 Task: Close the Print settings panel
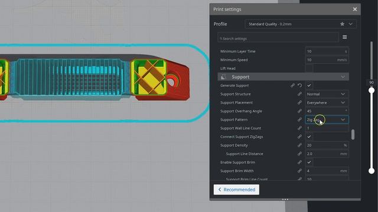pos(355,9)
